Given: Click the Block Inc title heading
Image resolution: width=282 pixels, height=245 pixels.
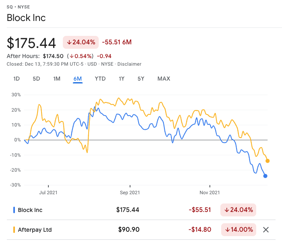Looking at the screenshot, I should pyautogui.click(x=26, y=18).
